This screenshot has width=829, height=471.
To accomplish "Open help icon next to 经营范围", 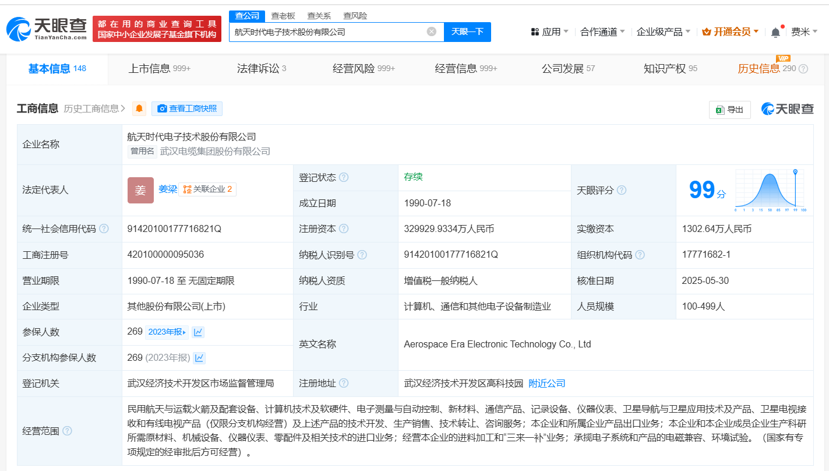I will tap(68, 431).
